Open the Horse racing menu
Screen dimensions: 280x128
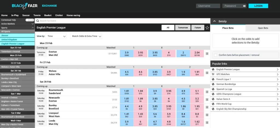73,15
